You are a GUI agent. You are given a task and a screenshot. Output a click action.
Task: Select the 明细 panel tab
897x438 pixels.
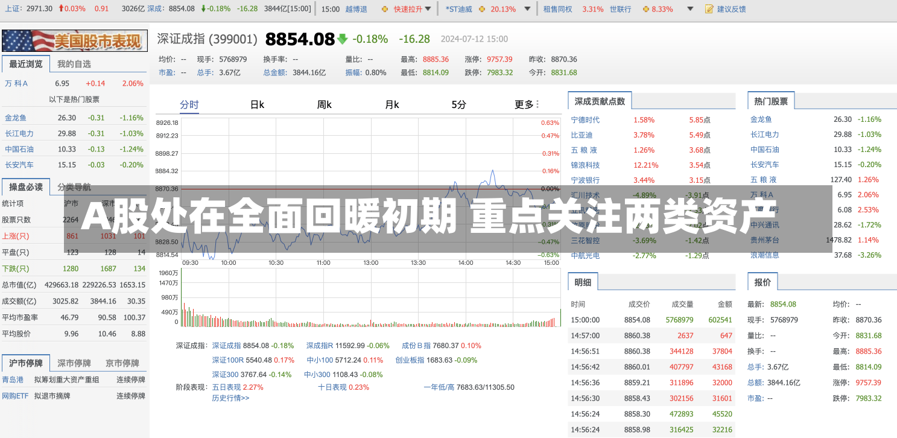[583, 282]
